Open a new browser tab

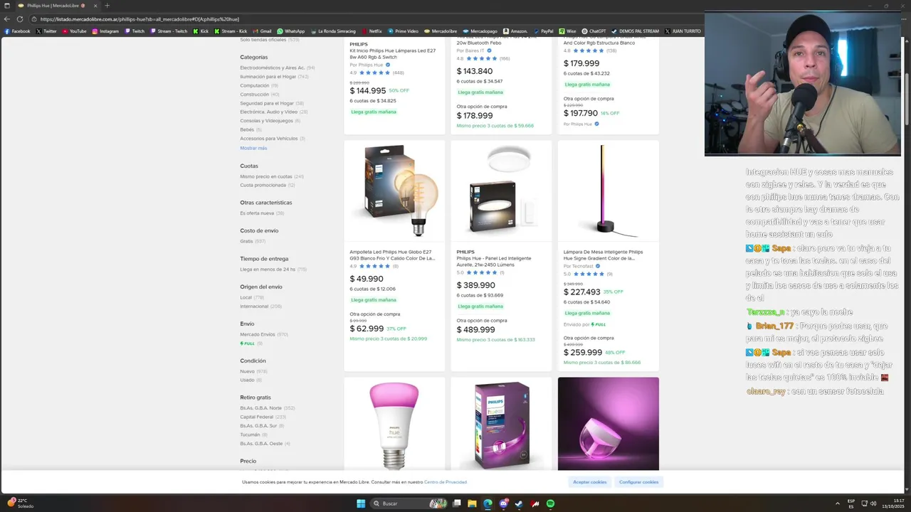click(107, 6)
